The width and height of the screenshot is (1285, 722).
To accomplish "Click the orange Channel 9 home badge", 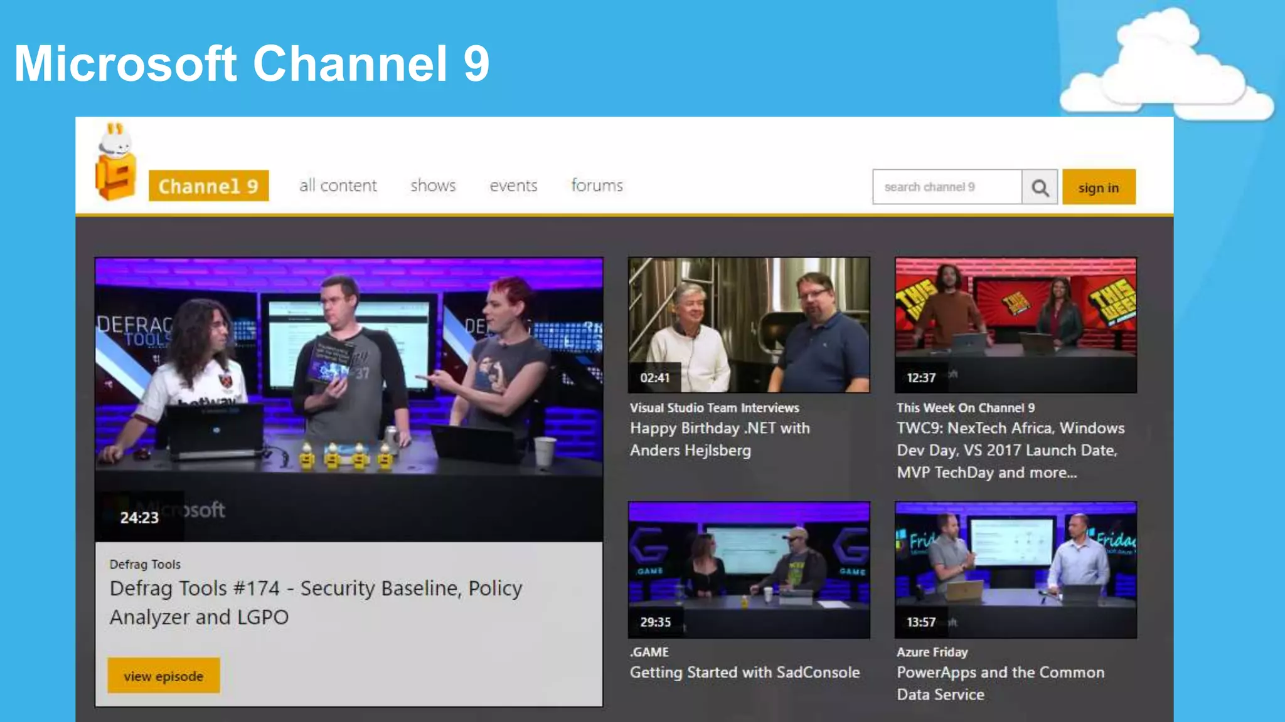I will click(x=208, y=186).
